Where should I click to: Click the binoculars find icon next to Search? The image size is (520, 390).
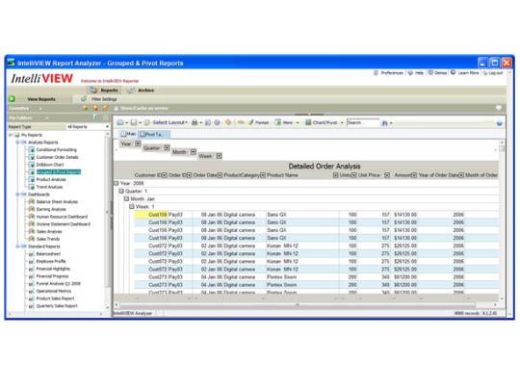click(x=384, y=123)
